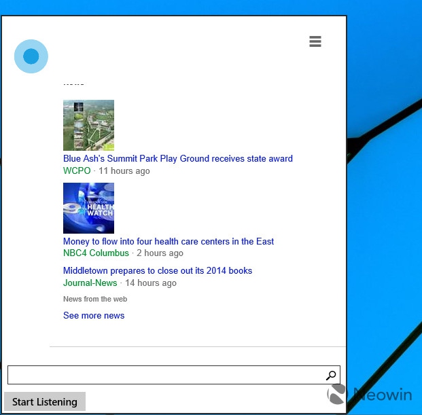Screen dimensions: 422x415
Task: Click the cut-off News heading at top
Action: click(x=73, y=84)
